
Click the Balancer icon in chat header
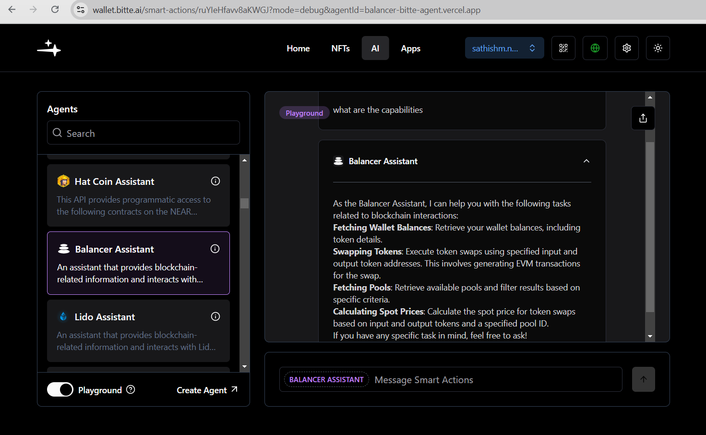point(338,161)
